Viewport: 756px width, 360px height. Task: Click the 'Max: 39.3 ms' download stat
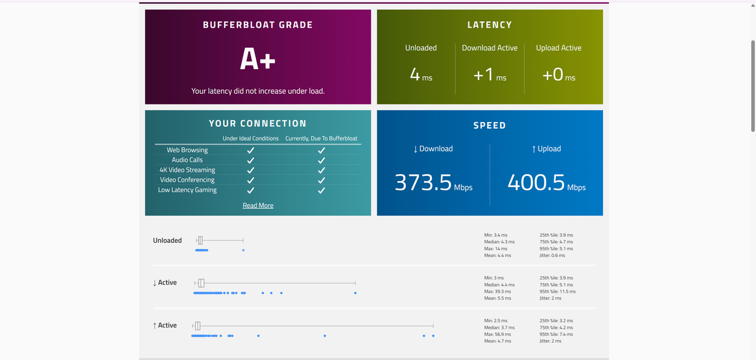(x=498, y=292)
